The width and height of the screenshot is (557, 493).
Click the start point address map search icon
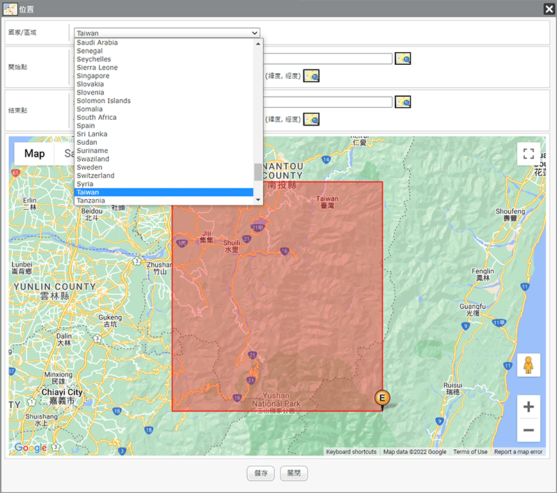(403, 58)
